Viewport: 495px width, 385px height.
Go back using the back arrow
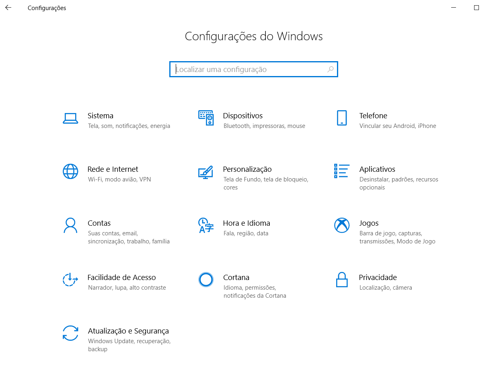[x=8, y=8]
